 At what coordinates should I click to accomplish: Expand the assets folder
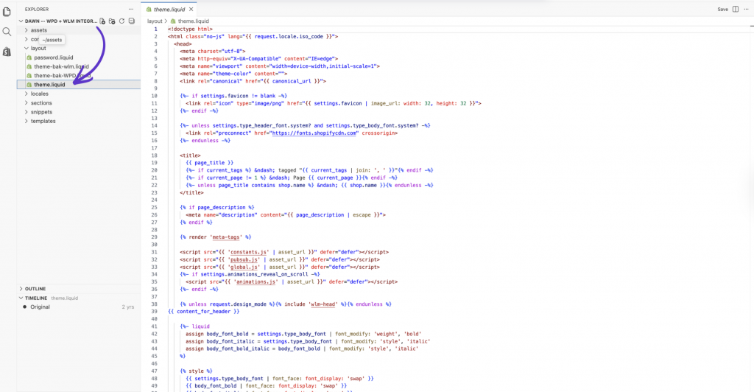click(27, 30)
